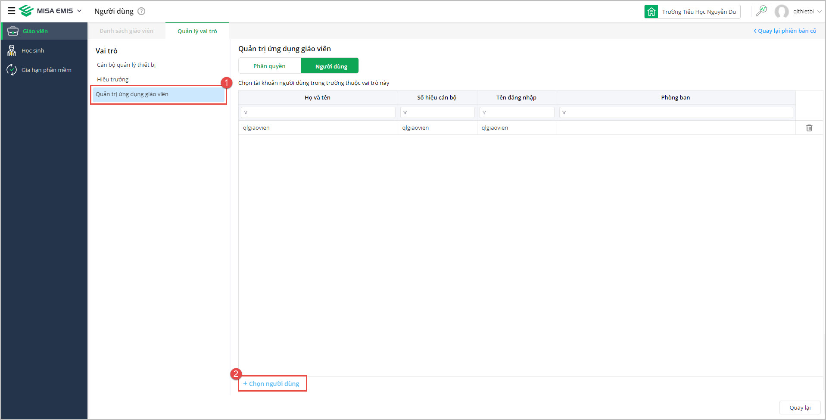Click + Chọn người dùng link
This screenshot has height=420, width=826.
pos(271,383)
